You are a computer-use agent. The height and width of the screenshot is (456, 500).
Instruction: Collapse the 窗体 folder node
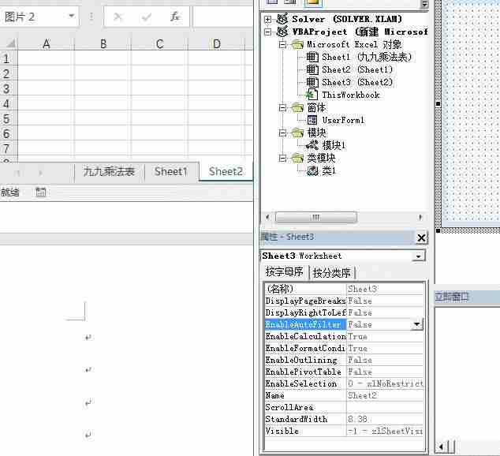[x=282, y=108]
